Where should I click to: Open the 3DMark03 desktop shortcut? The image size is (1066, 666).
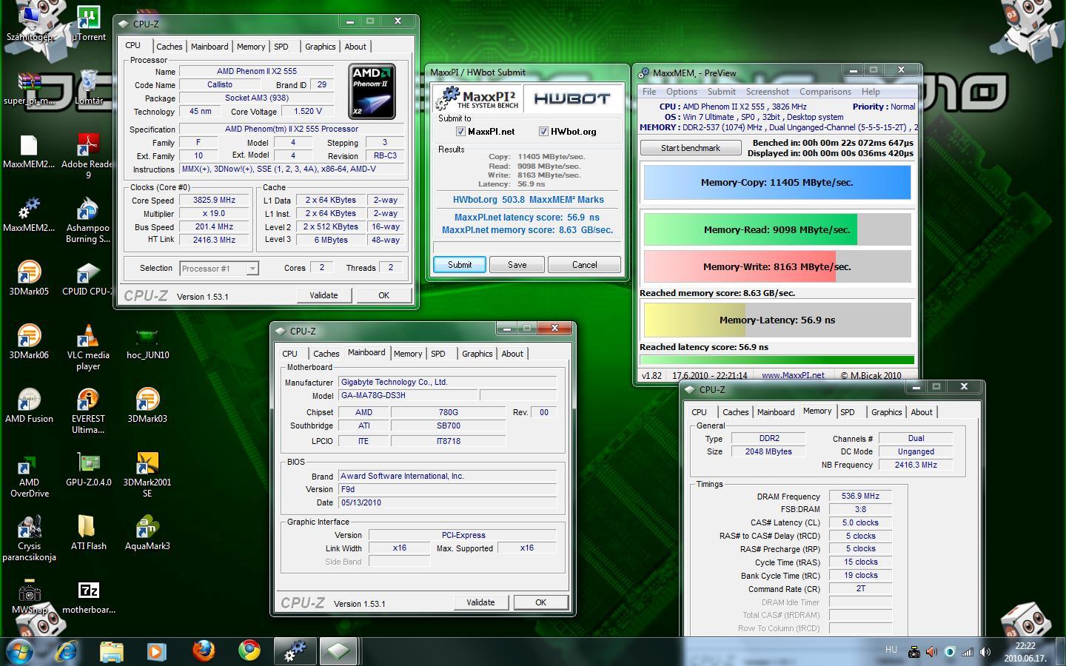pos(147,406)
